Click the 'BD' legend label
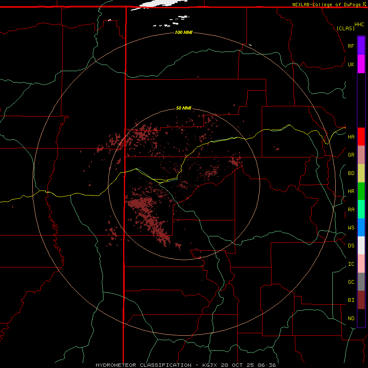The width and height of the screenshot is (368, 368). [x=351, y=173]
